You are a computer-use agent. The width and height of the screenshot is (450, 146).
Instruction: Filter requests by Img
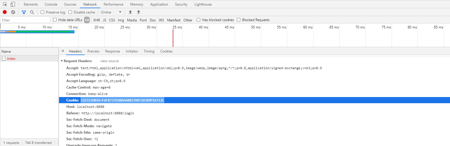(121, 20)
